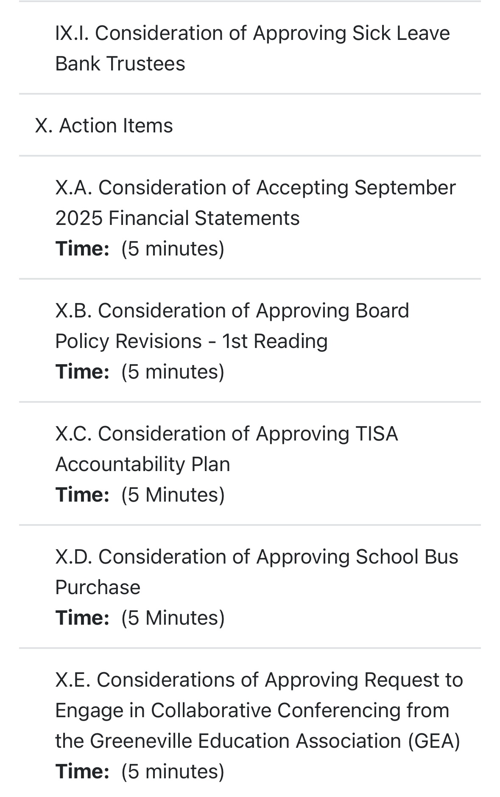Click the "Greeneville Education Association" text
Screen dimensions: 500x797
point(245,741)
